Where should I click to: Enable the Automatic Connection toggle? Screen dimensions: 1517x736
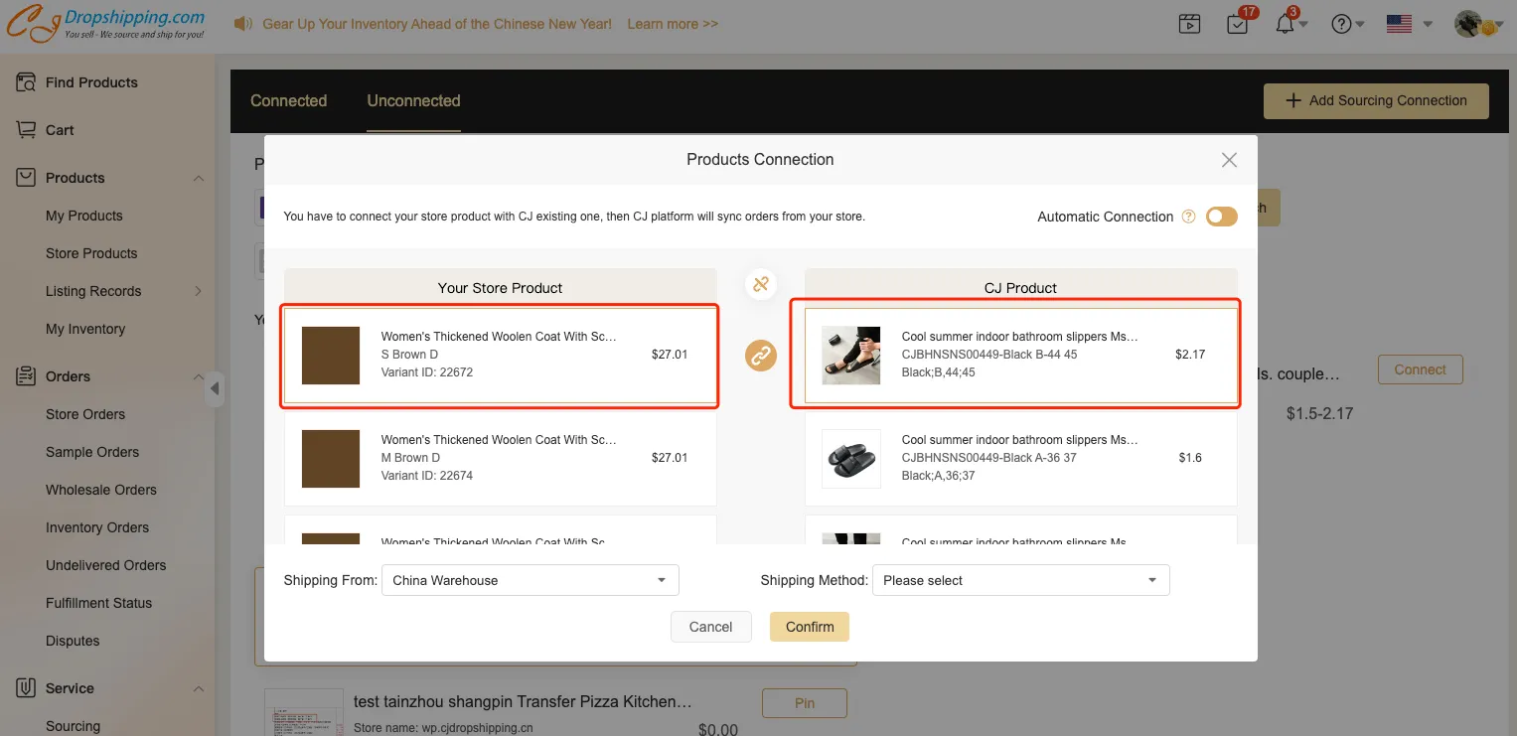(x=1221, y=217)
